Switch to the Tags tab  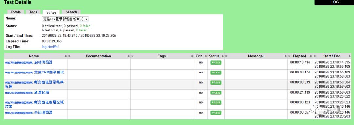click(33, 12)
